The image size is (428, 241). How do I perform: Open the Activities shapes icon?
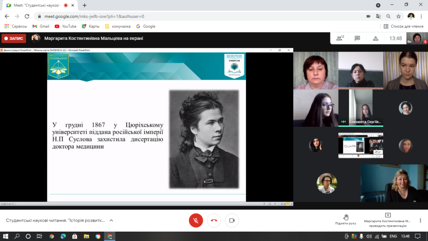[x=376, y=39]
